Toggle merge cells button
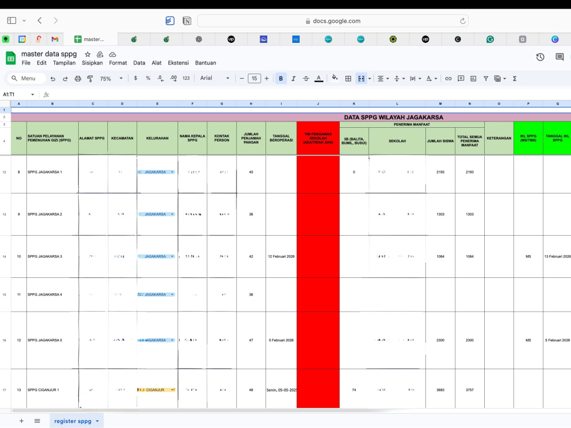Screen dimensions: 571x428 (361, 79)
